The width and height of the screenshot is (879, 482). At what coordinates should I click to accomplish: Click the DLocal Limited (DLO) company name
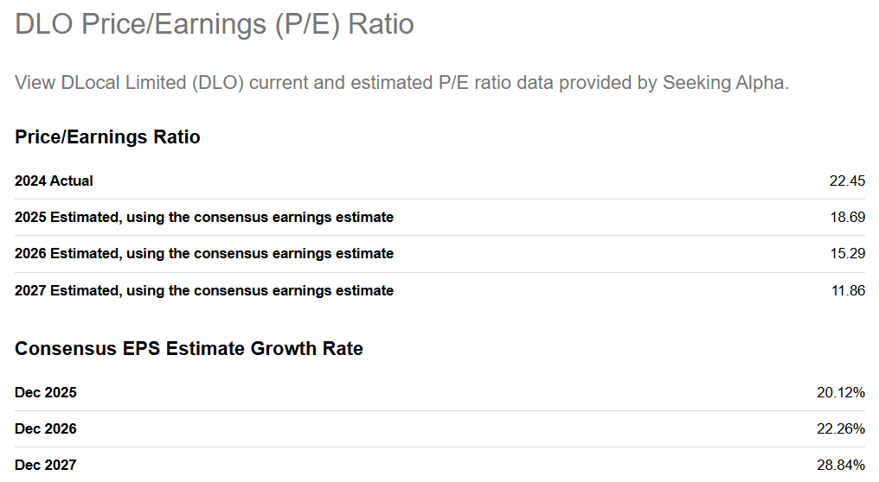(153, 83)
